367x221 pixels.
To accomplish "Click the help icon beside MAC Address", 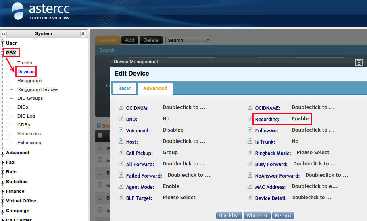I will (x=250, y=187).
